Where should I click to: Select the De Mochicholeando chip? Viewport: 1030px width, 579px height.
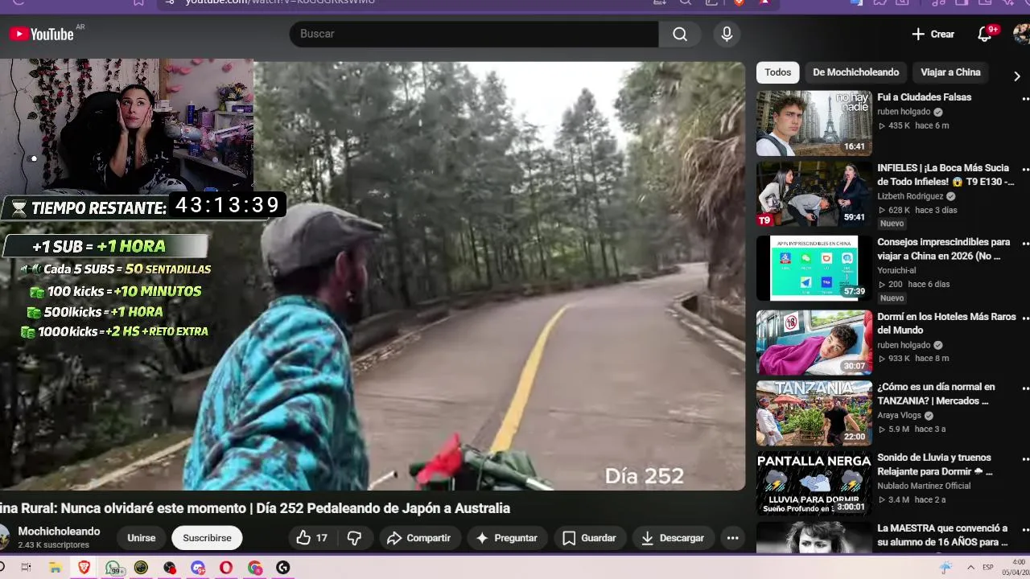(855, 72)
